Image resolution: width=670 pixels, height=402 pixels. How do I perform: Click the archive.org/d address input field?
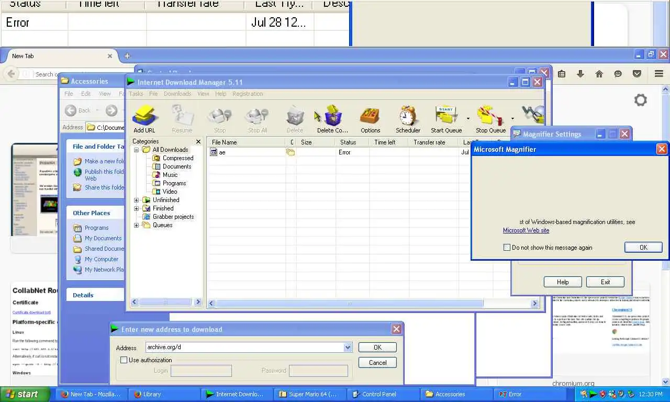[244, 348]
